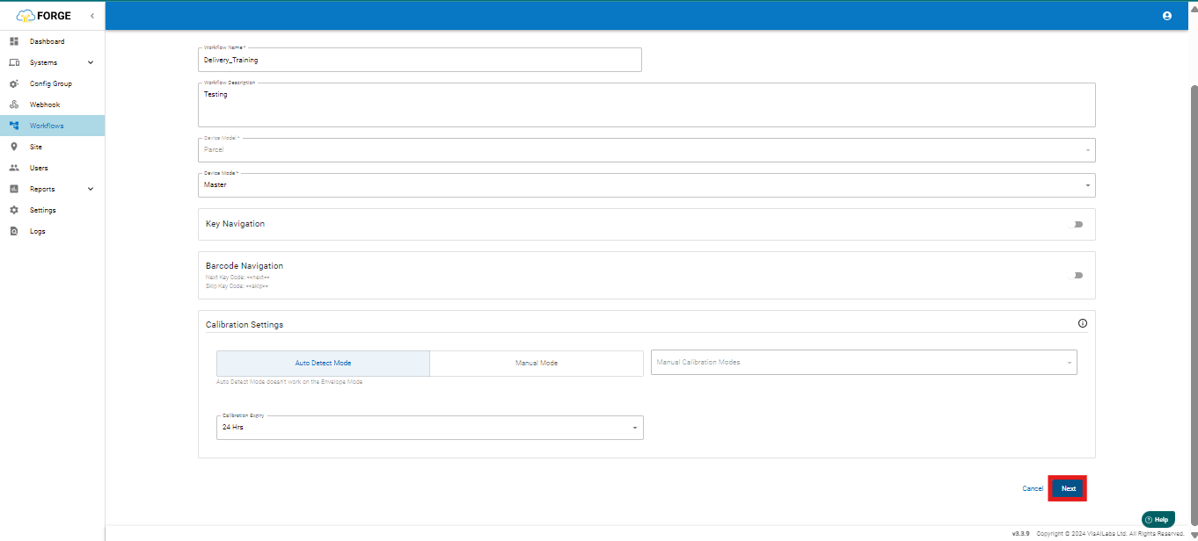Click the Settings gear icon
The image size is (1198, 541).
point(14,210)
